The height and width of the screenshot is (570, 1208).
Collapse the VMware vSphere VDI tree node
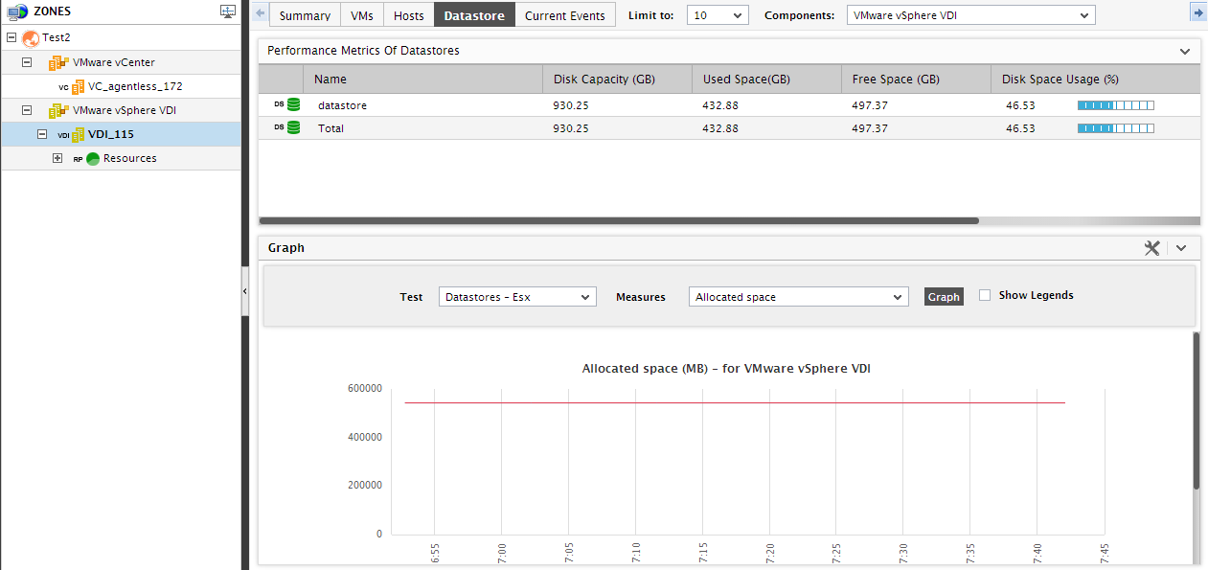pyautogui.click(x=27, y=110)
